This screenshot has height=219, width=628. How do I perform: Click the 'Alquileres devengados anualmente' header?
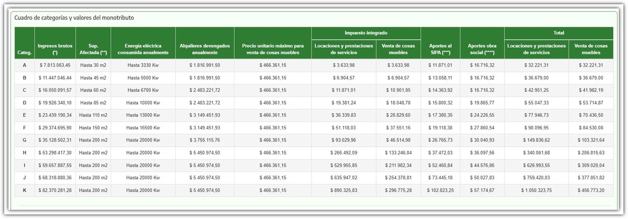[205, 49]
